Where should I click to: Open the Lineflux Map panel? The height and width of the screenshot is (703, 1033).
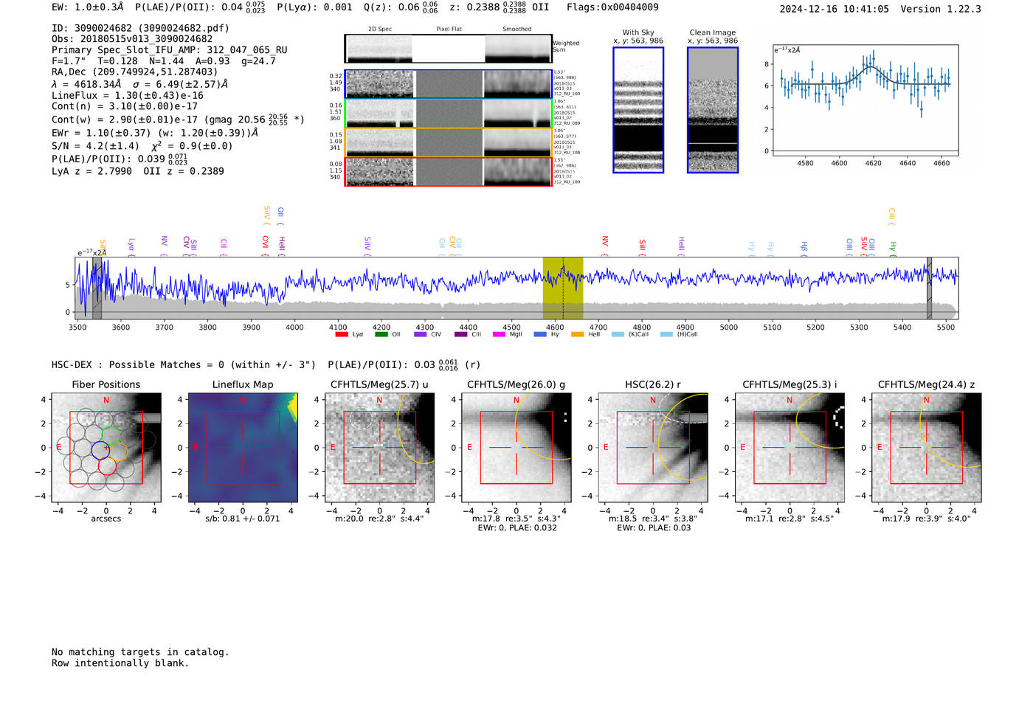click(x=243, y=448)
